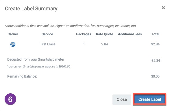Click the Total column header
172x112 pixels.
[156, 34]
